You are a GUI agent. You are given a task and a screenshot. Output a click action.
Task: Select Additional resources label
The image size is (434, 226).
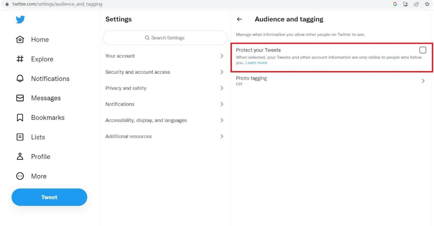point(128,136)
